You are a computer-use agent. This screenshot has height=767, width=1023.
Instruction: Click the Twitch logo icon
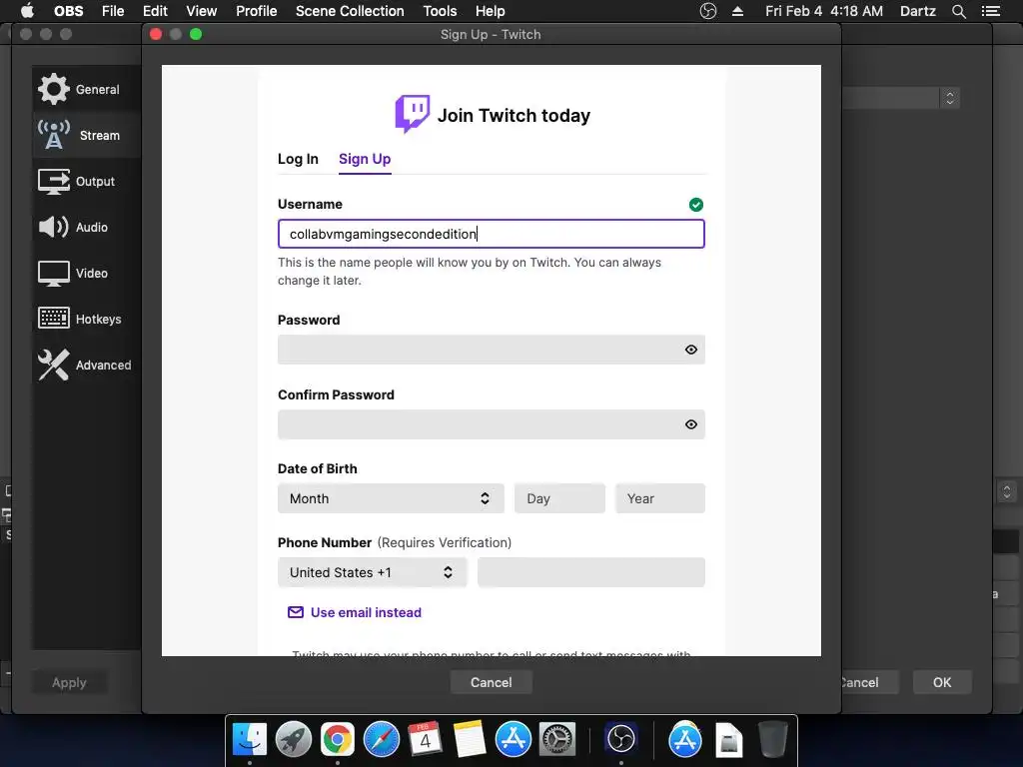pyautogui.click(x=413, y=114)
